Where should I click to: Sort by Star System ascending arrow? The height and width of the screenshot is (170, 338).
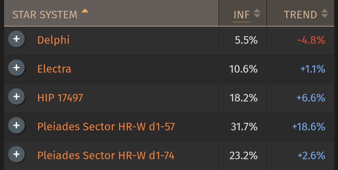pos(85,11)
